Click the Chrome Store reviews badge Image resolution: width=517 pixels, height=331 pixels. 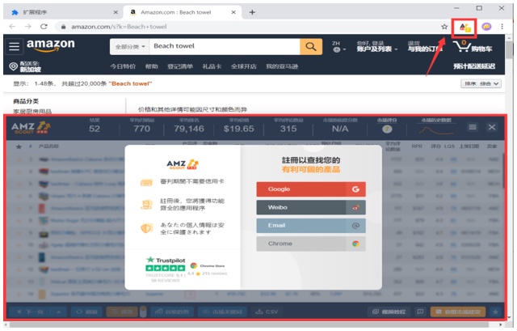(x=208, y=269)
